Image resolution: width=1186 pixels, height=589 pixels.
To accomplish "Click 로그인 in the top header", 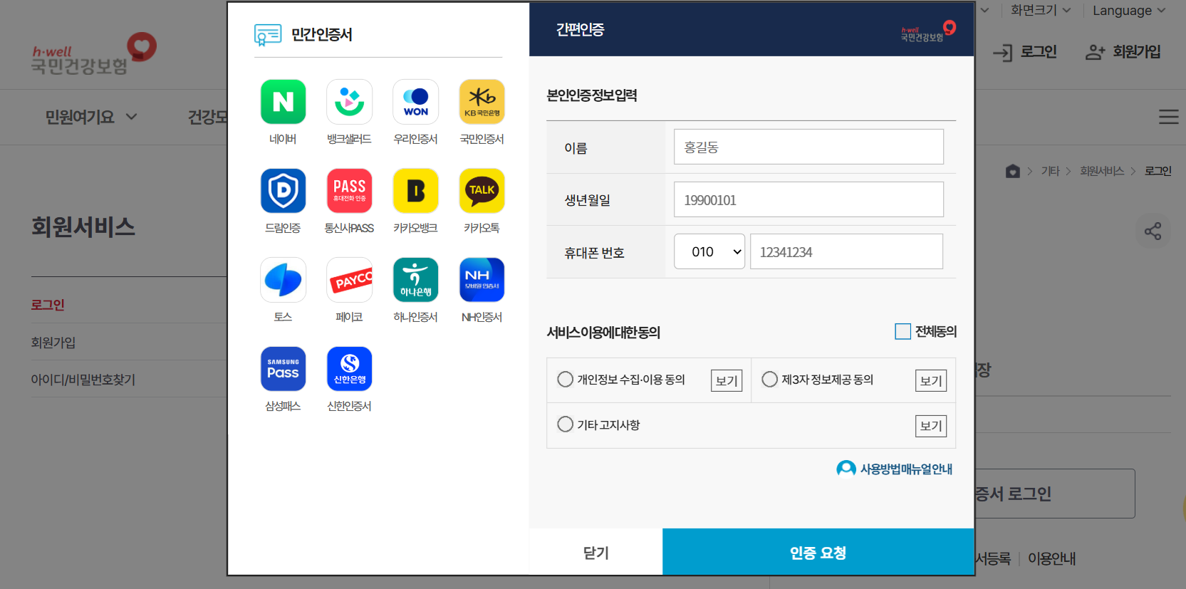I will point(1024,52).
